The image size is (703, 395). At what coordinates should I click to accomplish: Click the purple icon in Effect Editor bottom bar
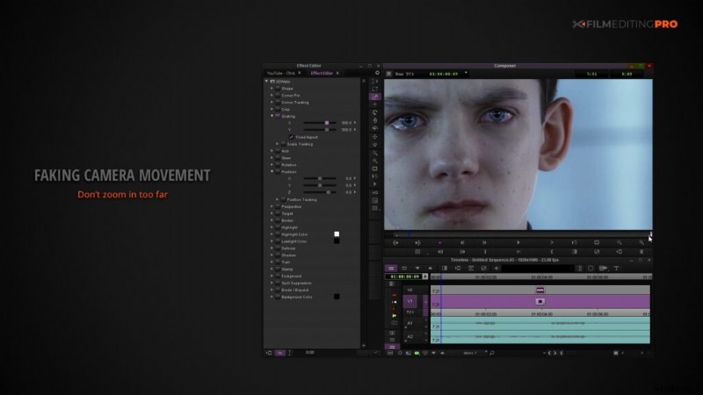[x=279, y=353]
